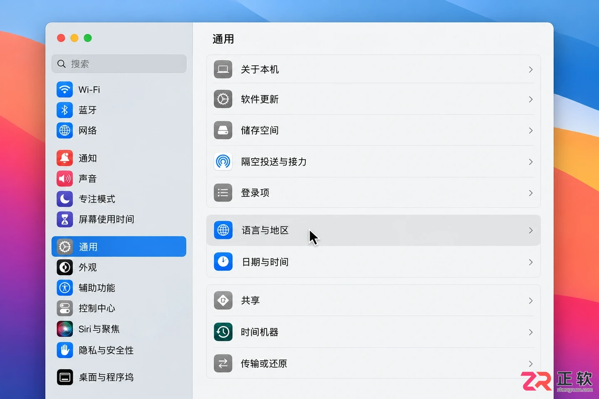The height and width of the screenshot is (399, 599).
Task: Expand 关于本机 via its chevron
Action: [x=531, y=69]
